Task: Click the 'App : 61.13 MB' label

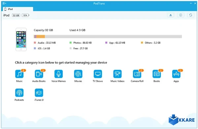Action: (x=117, y=43)
